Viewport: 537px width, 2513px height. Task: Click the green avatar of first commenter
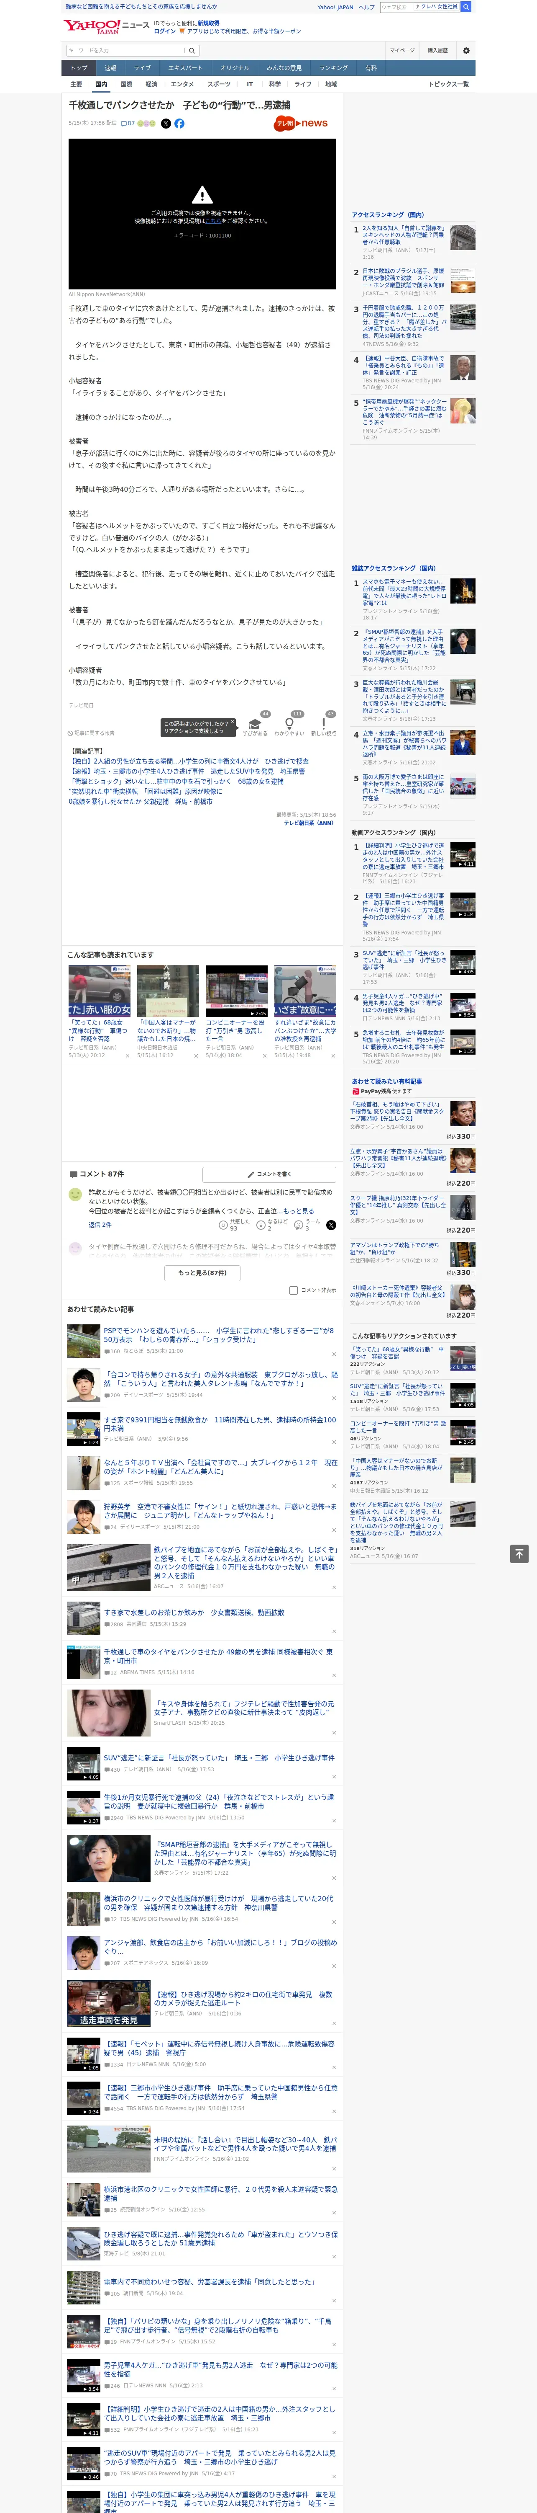[75, 1194]
